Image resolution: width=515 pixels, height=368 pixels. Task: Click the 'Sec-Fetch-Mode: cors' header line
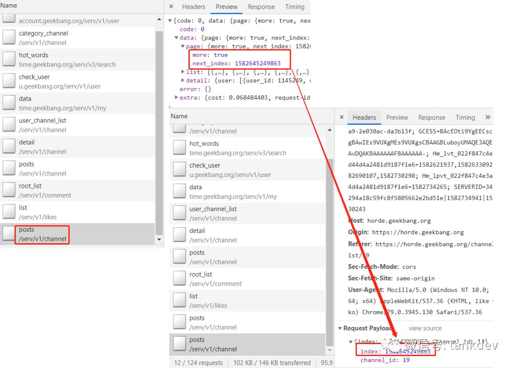[382, 266]
